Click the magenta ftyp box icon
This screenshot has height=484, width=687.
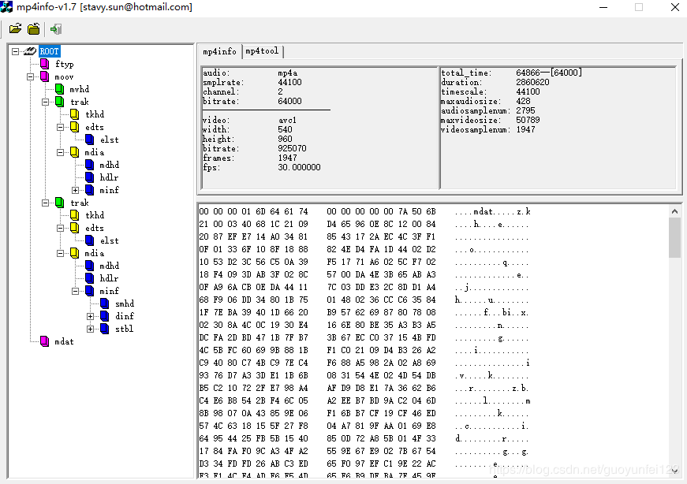(x=45, y=64)
